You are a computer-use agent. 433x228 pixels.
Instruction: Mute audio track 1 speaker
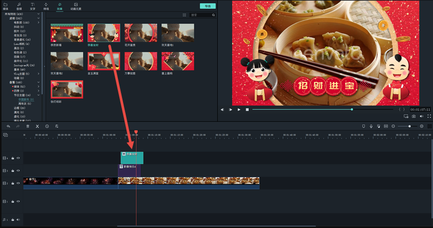[x=18, y=220]
